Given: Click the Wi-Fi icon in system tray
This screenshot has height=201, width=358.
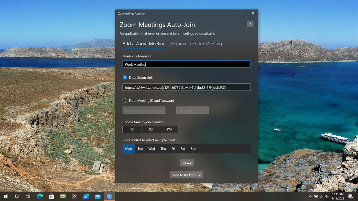Looking at the screenshot, I should [321, 196].
